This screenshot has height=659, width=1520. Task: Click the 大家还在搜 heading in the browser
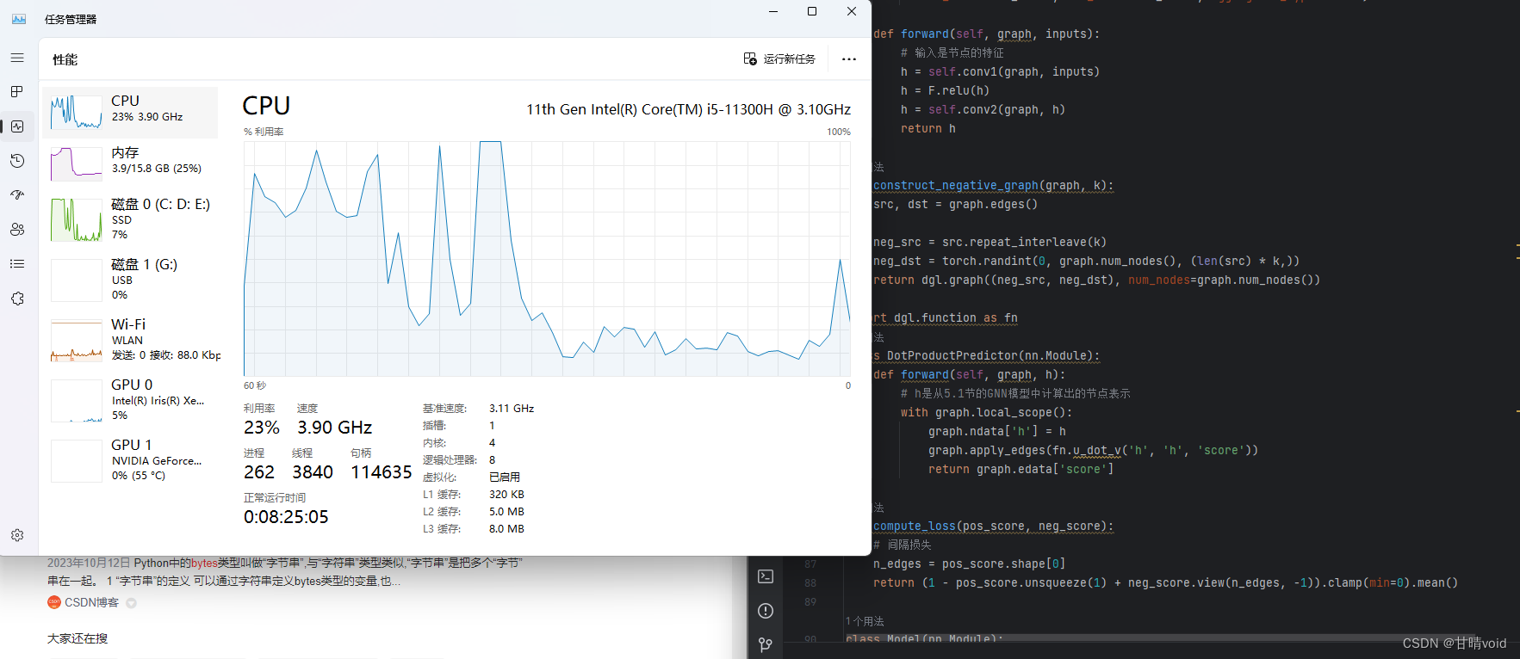78,638
